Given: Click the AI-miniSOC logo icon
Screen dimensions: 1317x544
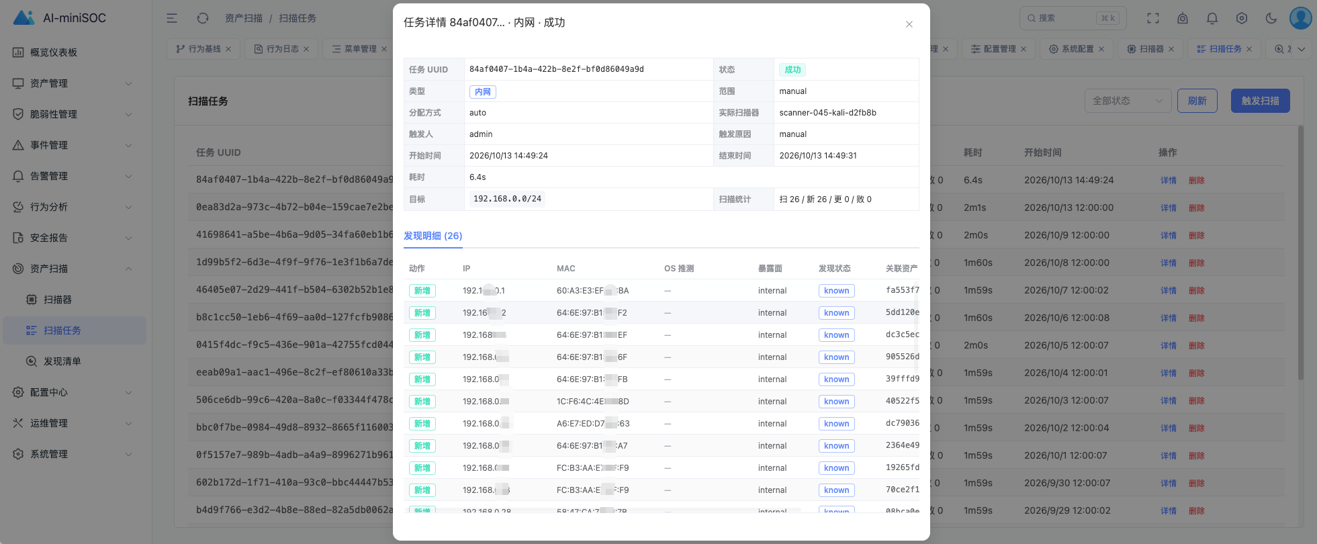Looking at the screenshot, I should [x=24, y=18].
